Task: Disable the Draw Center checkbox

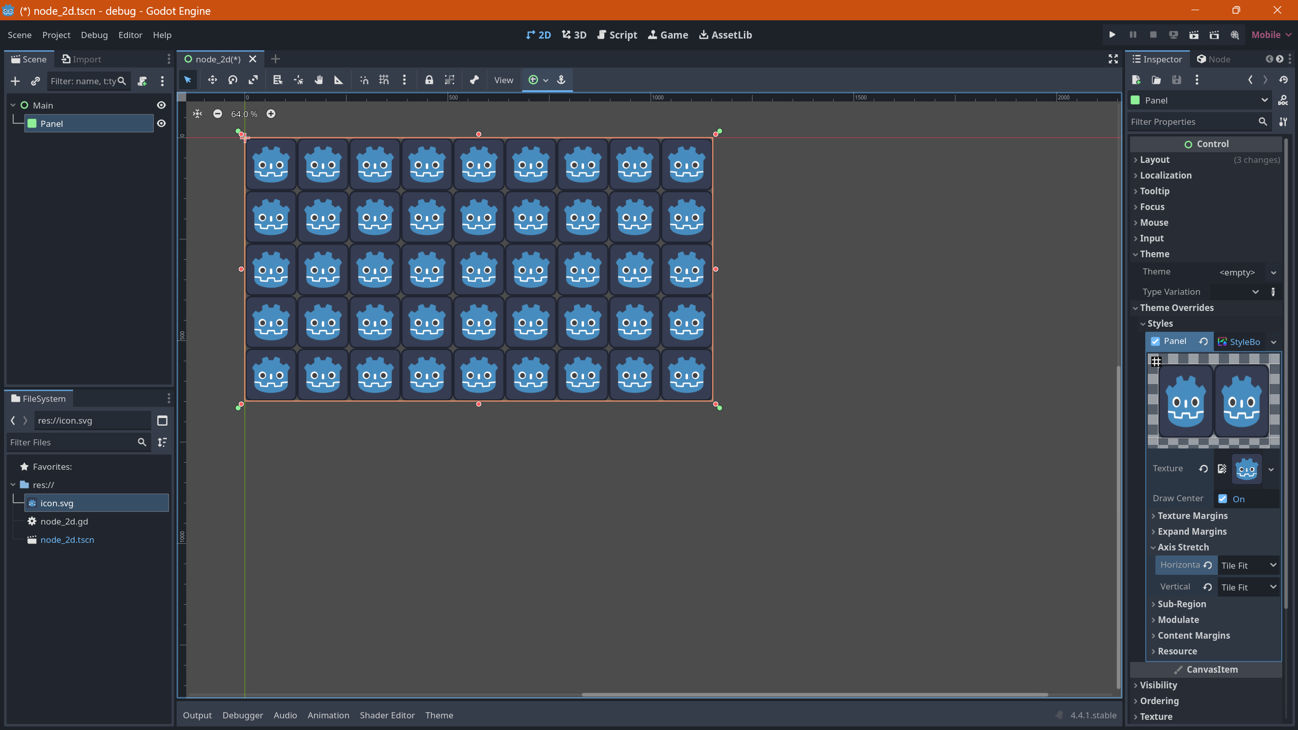Action: pyautogui.click(x=1223, y=499)
